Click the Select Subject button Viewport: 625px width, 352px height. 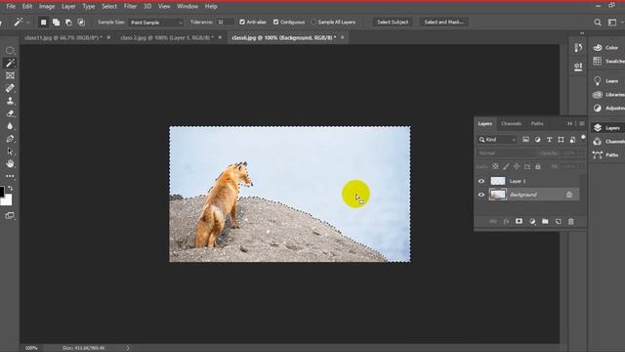click(x=393, y=22)
